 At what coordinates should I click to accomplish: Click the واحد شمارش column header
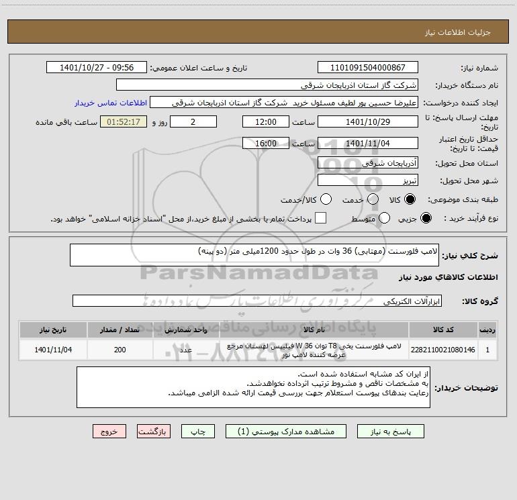[x=186, y=330]
